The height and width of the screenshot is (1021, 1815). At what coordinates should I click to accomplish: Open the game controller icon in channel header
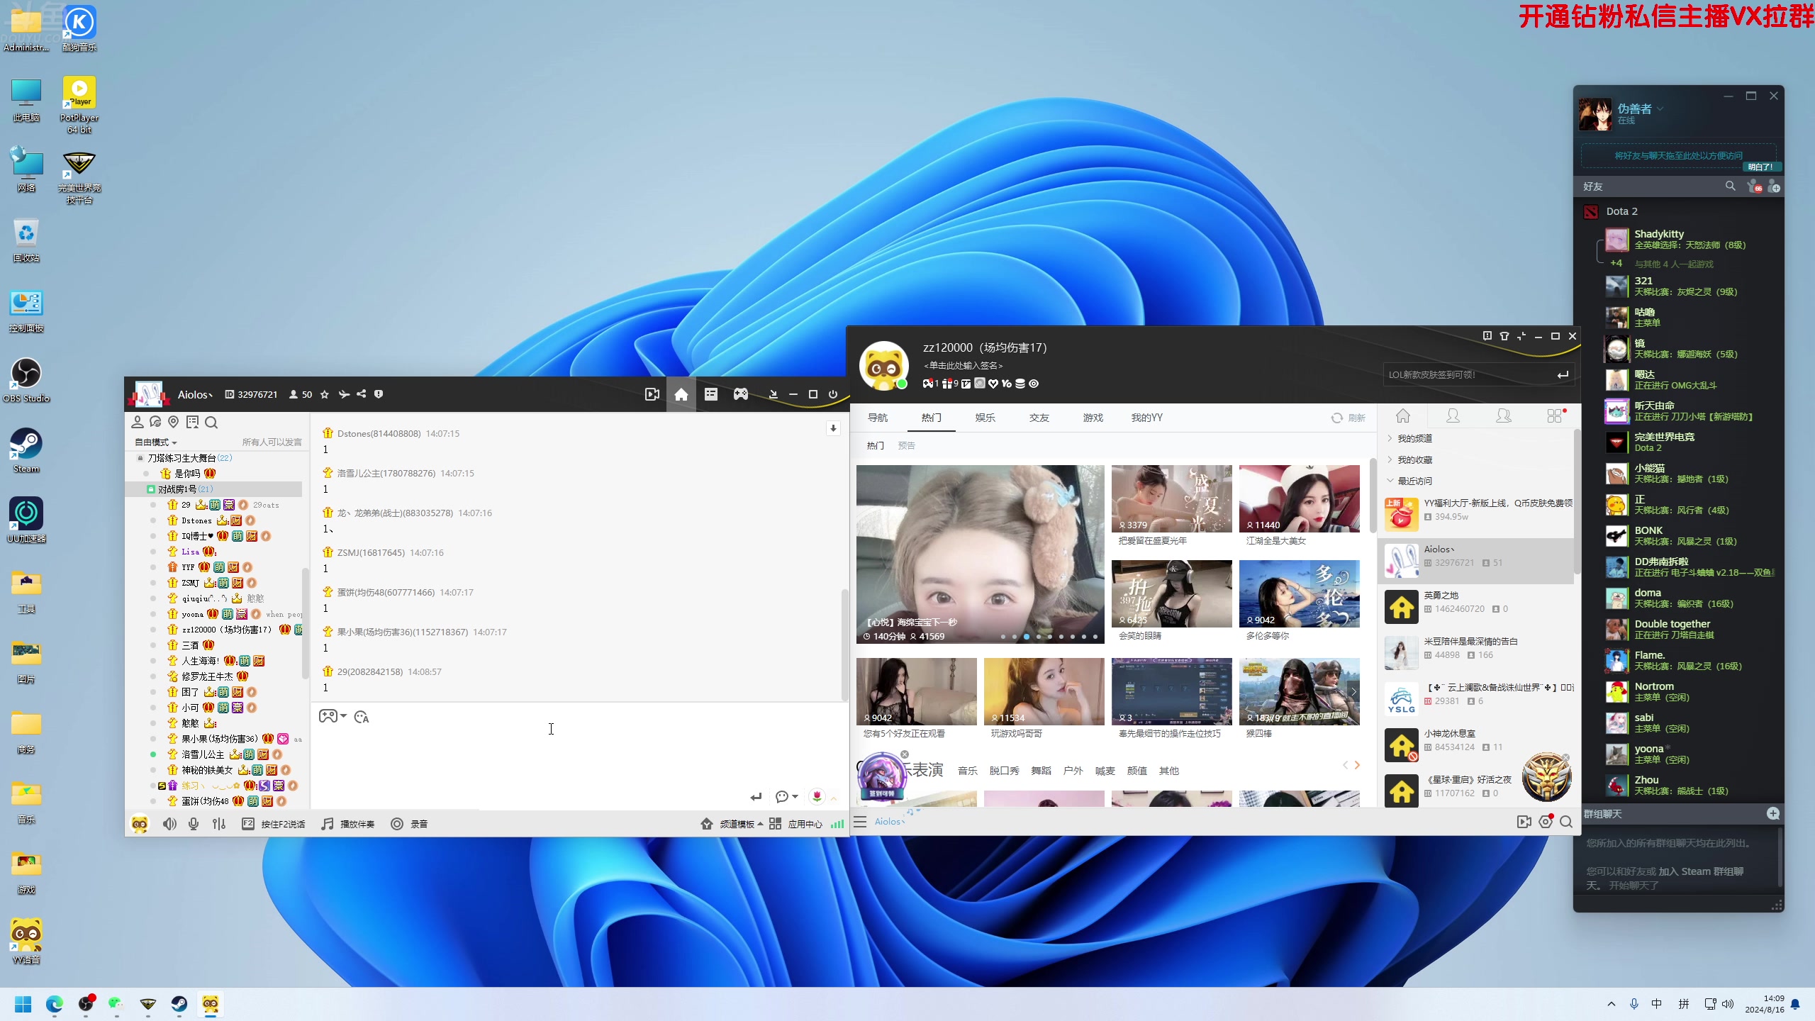(x=740, y=394)
